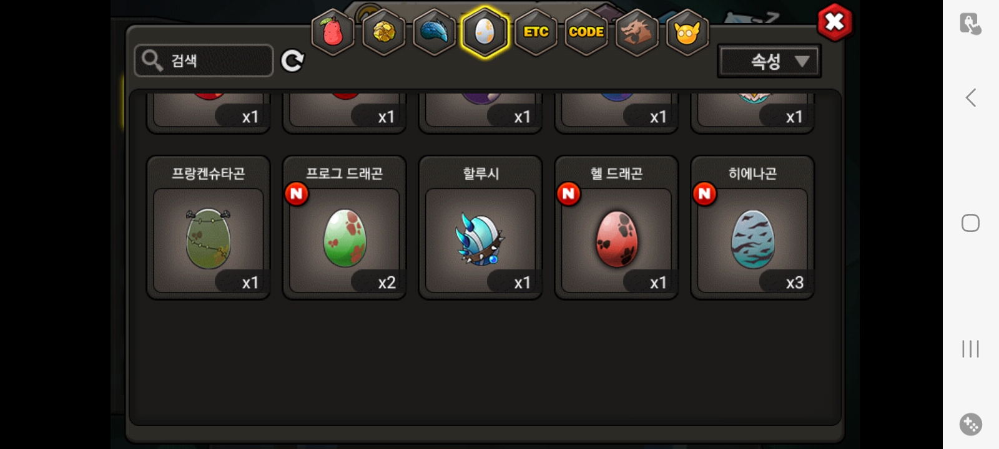Viewport: 999px width, 449px height.
Task: Tap the Android back arrow
Action: 970,97
